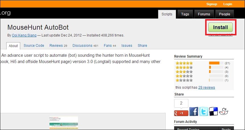This screenshot has height=130, width=245.
Task: Switch to the Scripts tab
Action: click(x=167, y=14)
